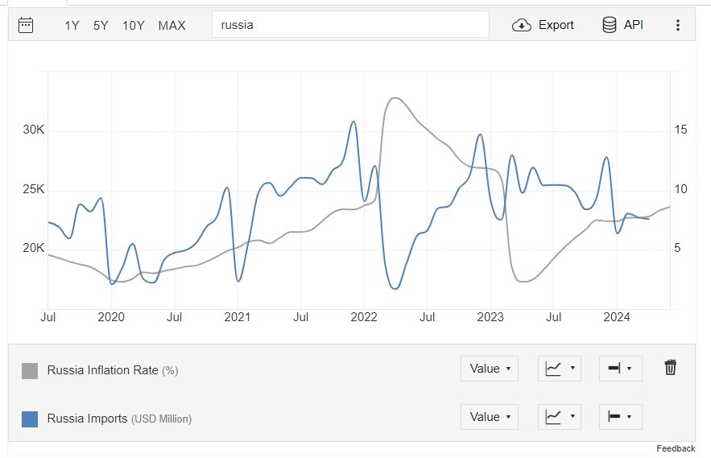Open the API text link
Image resolution: width=711 pixels, height=458 pixels.
pyautogui.click(x=634, y=24)
